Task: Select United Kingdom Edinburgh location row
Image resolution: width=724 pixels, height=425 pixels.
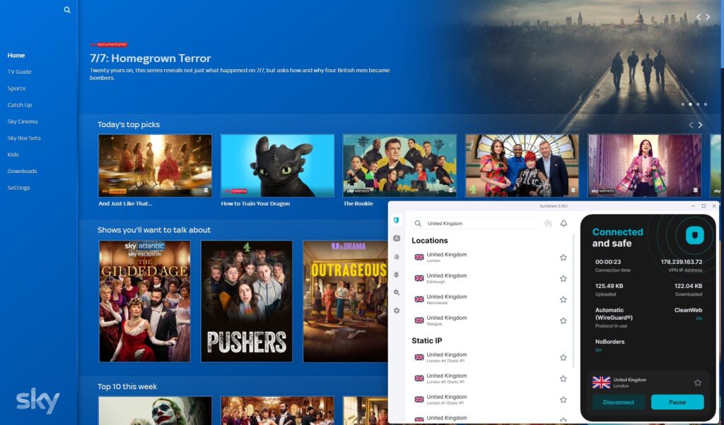Action: tap(491, 278)
